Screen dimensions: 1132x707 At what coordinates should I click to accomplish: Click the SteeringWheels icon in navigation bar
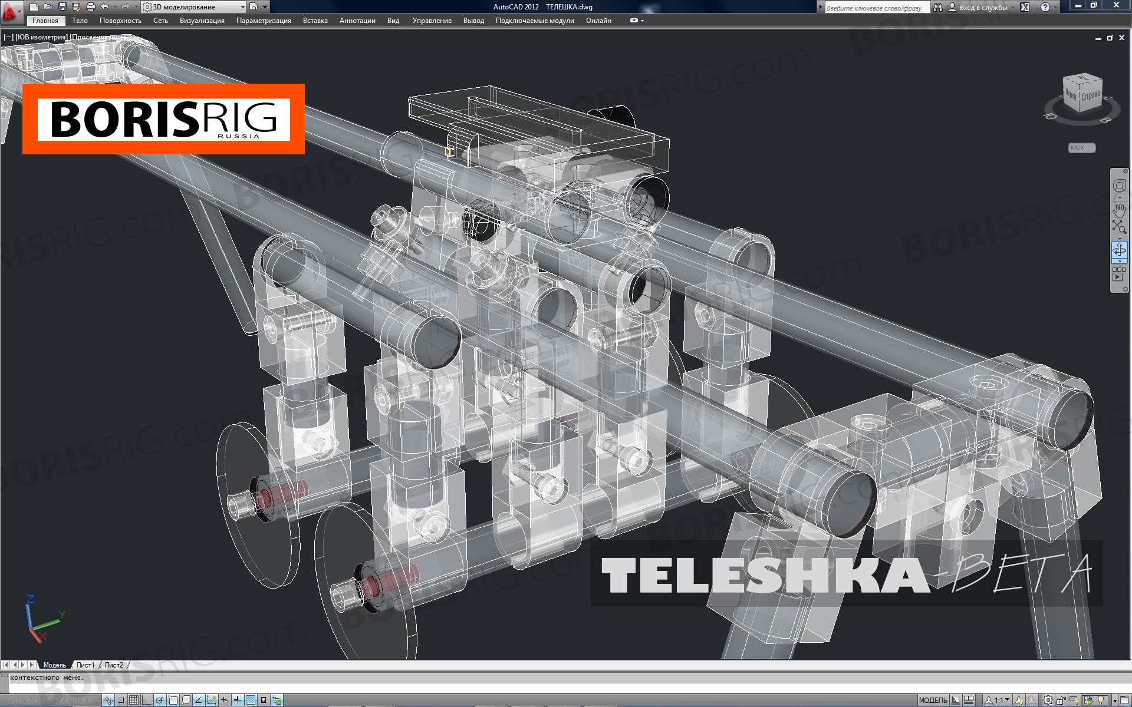pyautogui.click(x=1119, y=186)
